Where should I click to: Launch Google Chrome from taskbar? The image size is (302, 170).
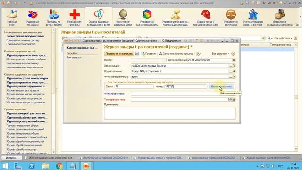59,166
